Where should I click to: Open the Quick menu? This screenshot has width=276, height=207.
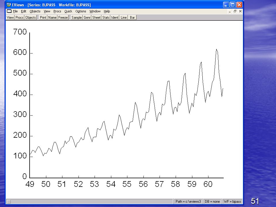(x=68, y=11)
